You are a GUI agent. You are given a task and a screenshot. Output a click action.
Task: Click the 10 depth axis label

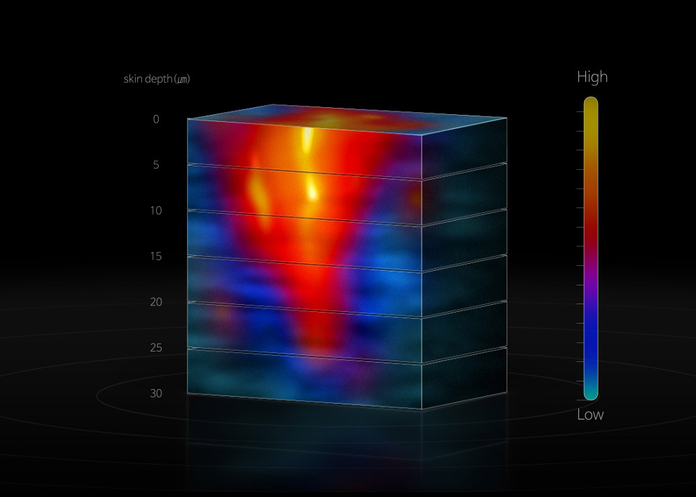pos(156,210)
